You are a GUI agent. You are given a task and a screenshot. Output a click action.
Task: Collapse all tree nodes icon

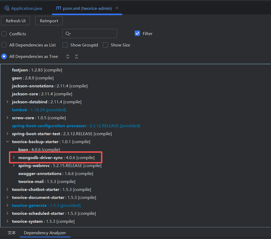pyautogui.click(x=77, y=57)
